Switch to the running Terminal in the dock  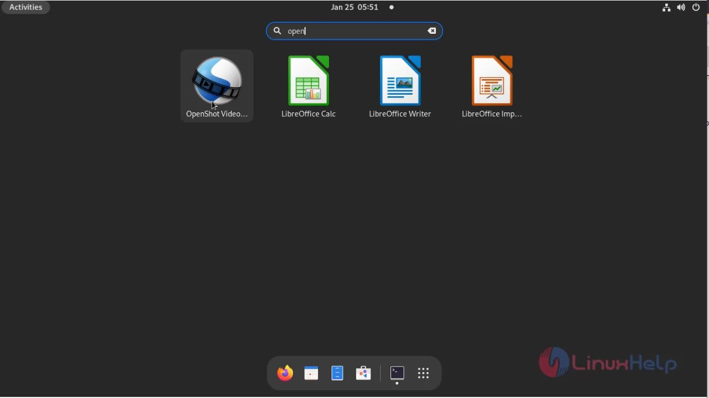tap(397, 373)
